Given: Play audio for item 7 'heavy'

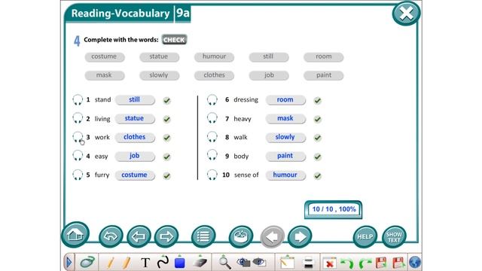Looking at the screenshot, I should click(212, 119).
